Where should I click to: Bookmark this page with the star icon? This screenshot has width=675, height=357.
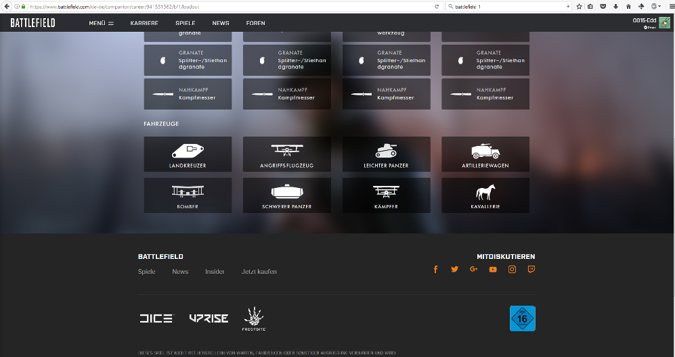coord(579,6)
